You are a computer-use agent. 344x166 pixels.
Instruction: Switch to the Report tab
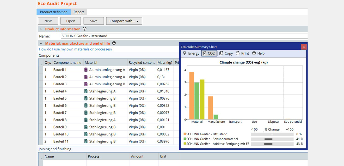coord(79,12)
